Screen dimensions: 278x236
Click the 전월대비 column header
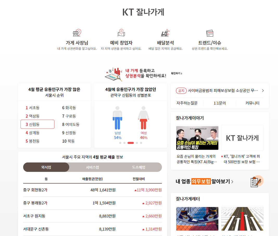pos(139,179)
